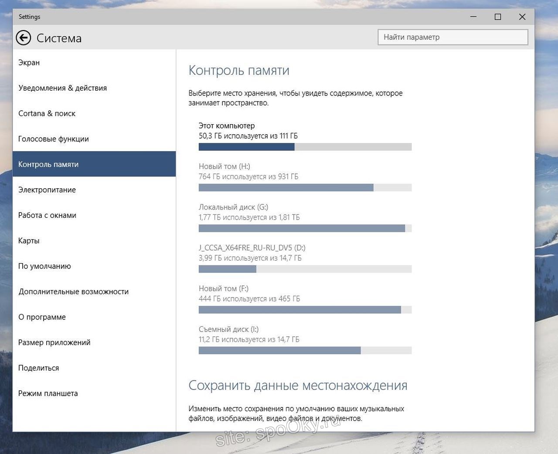Click the back arrow icon next to Система

(24, 38)
